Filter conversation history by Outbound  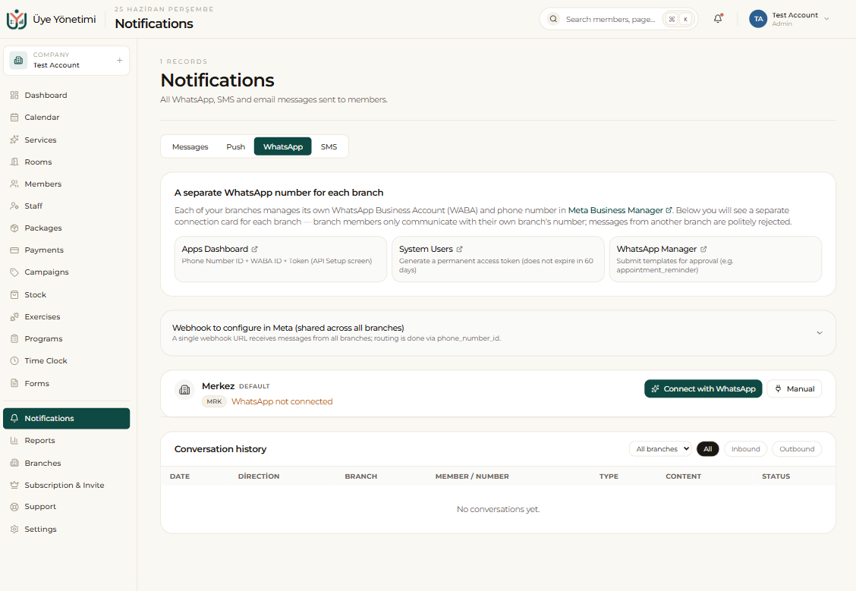coord(797,448)
